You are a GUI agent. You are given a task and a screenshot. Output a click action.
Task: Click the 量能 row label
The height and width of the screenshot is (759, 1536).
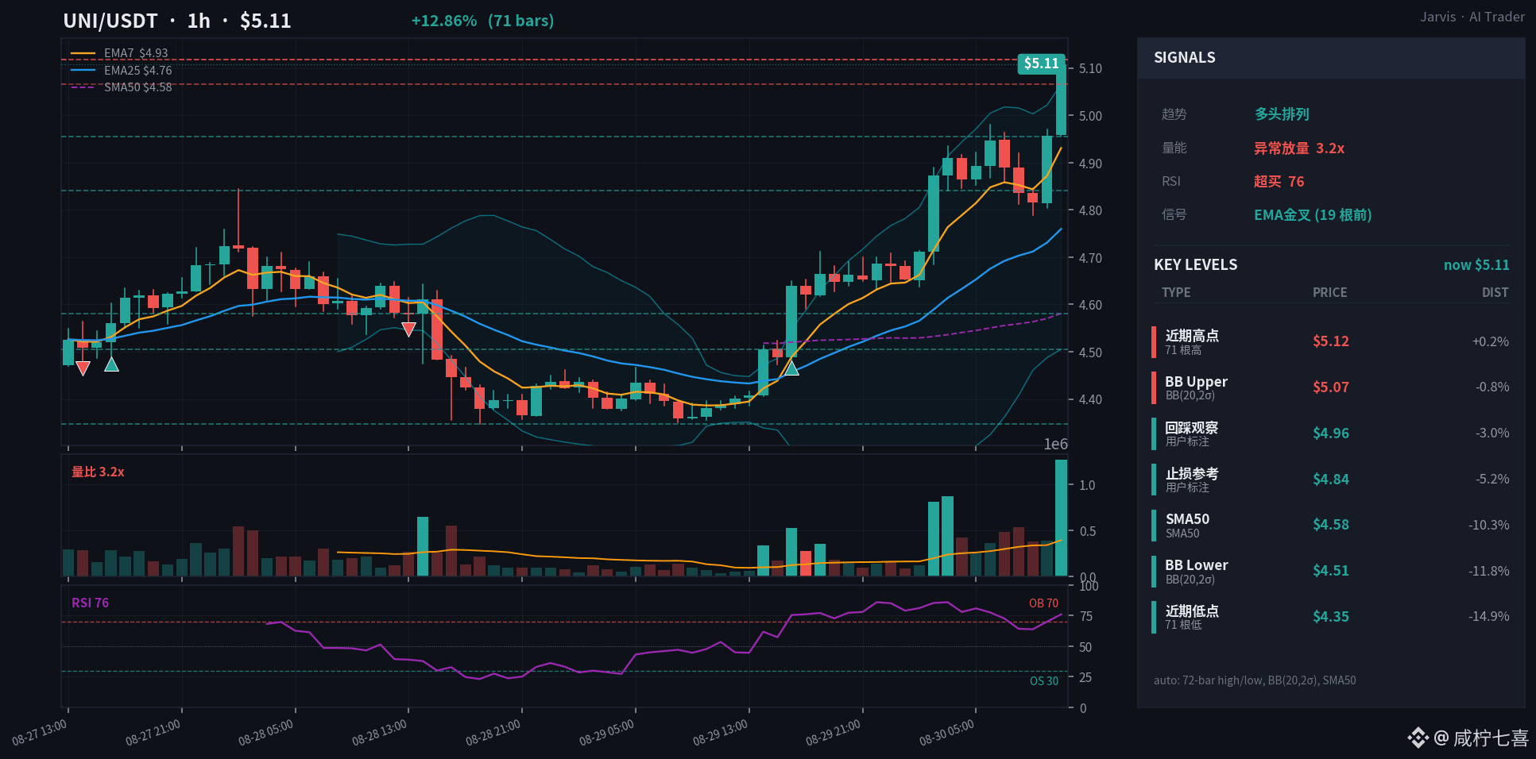coord(1174,148)
